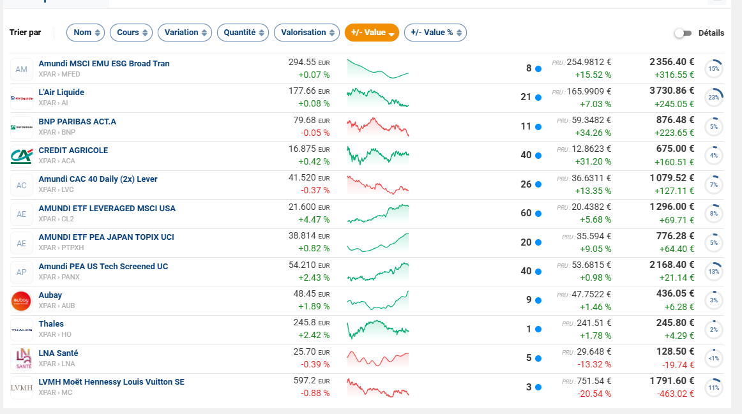
Task: Click the Thales green sparkline chart
Action: (377, 329)
